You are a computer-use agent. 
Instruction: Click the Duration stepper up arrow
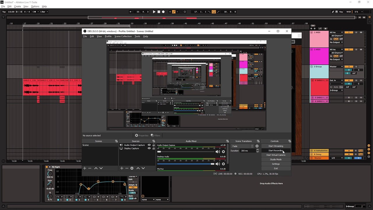[x=257, y=150]
